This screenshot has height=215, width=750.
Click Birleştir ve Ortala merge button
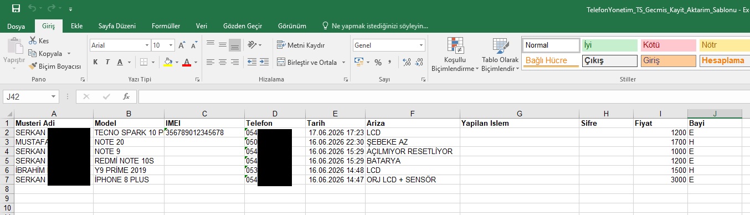click(306, 62)
